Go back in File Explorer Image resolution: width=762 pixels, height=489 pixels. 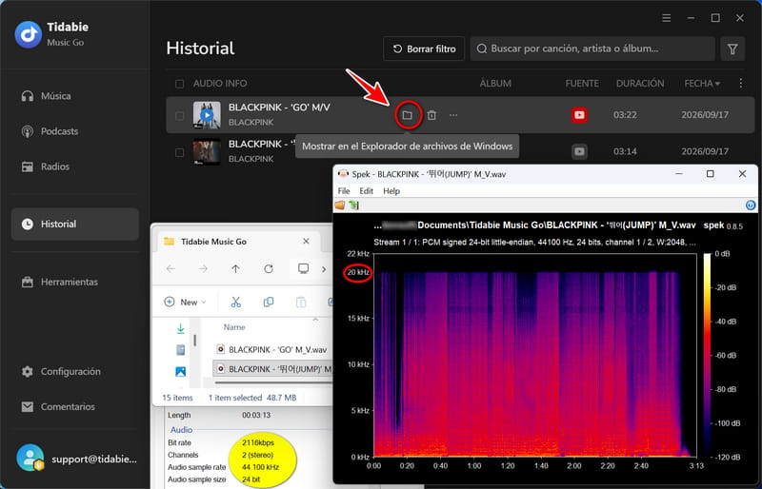[x=170, y=269]
